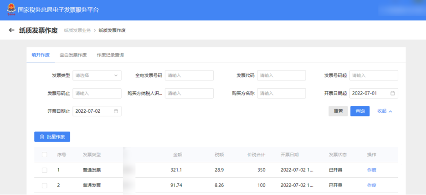Focus the 全电发票号码 input field

tap(190, 75)
